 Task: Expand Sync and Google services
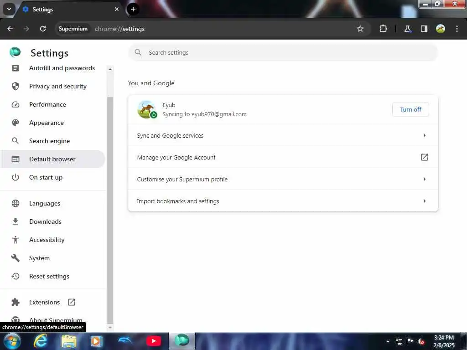coord(283,135)
